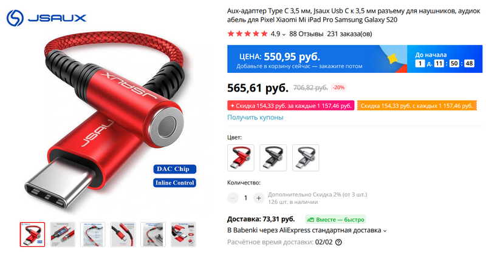Open the delivery time help question icon
The height and width of the screenshot is (253, 486).
339,242
